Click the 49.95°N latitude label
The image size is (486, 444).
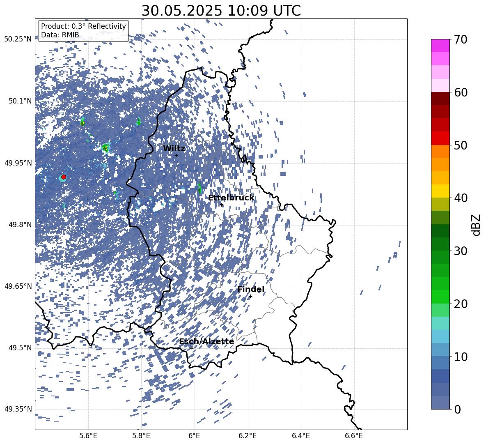[18, 163]
